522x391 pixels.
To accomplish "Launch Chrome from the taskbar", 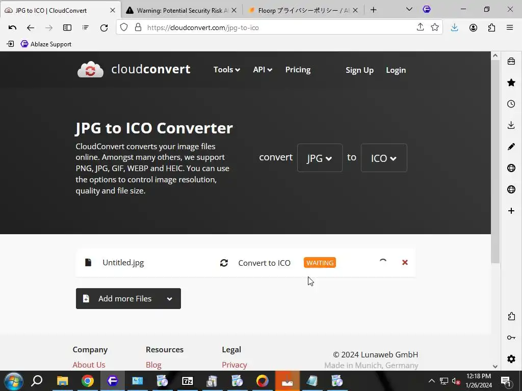I will 88,381.
